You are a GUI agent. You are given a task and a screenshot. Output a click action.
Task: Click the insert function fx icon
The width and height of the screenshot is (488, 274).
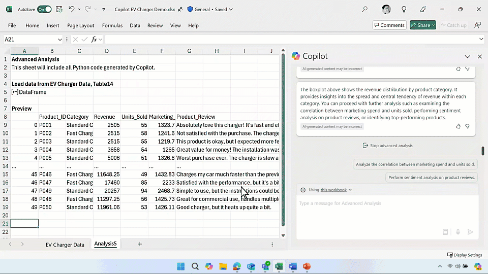pos(94,39)
